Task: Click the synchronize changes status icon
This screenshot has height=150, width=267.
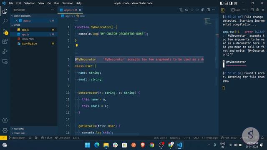Action: [x=30, y=138]
